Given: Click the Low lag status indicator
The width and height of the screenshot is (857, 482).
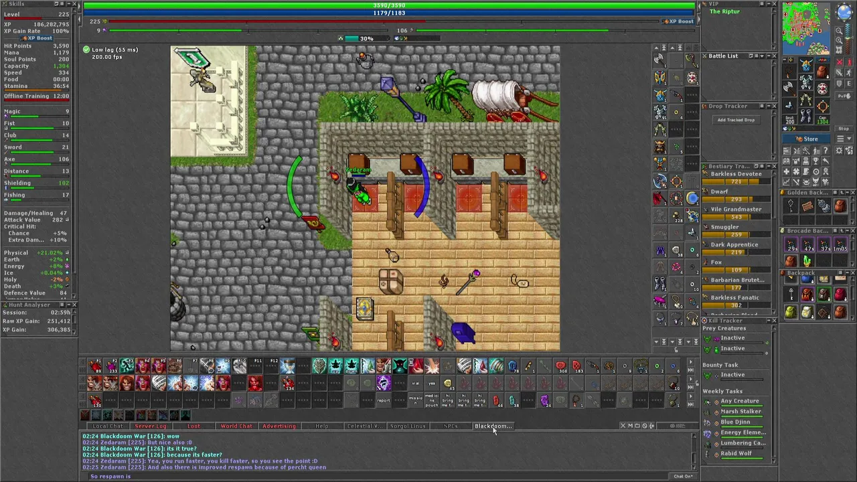Looking at the screenshot, I should [x=110, y=50].
